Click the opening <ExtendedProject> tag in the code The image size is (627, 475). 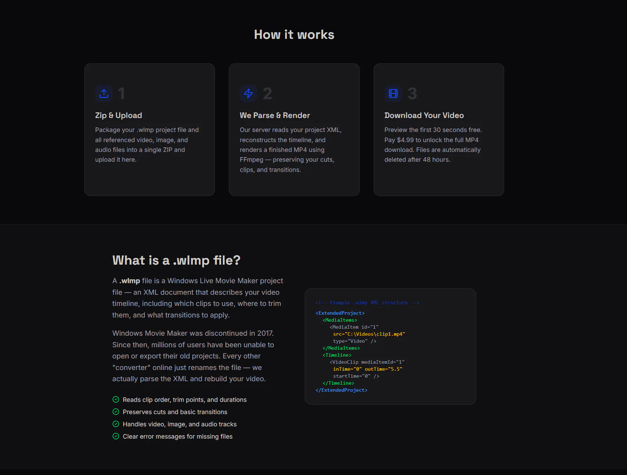tap(340, 313)
